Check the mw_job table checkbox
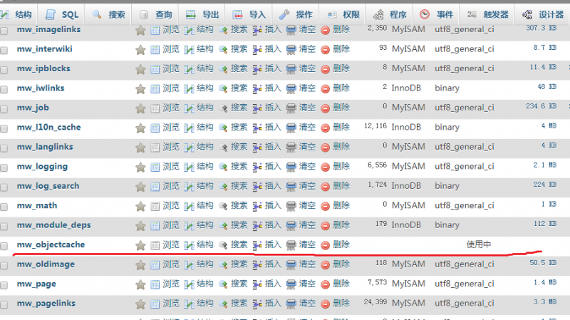The height and width of the screenshot is (320, 570). 4,109
